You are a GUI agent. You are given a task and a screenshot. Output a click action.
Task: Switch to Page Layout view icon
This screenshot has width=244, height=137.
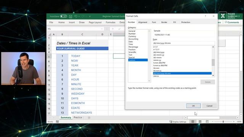point(200,121)
